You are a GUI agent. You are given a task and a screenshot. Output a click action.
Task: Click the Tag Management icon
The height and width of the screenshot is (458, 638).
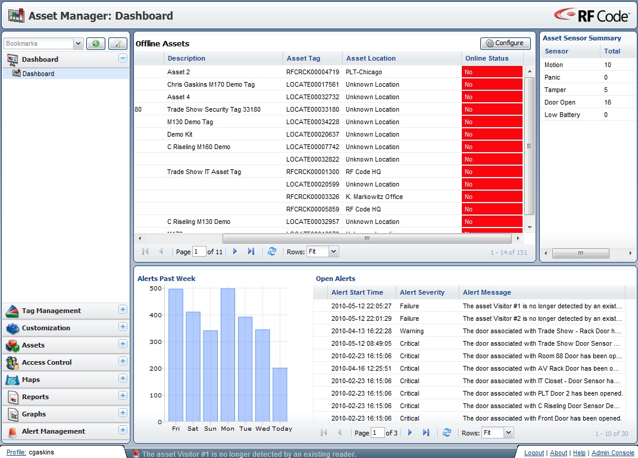12,311
